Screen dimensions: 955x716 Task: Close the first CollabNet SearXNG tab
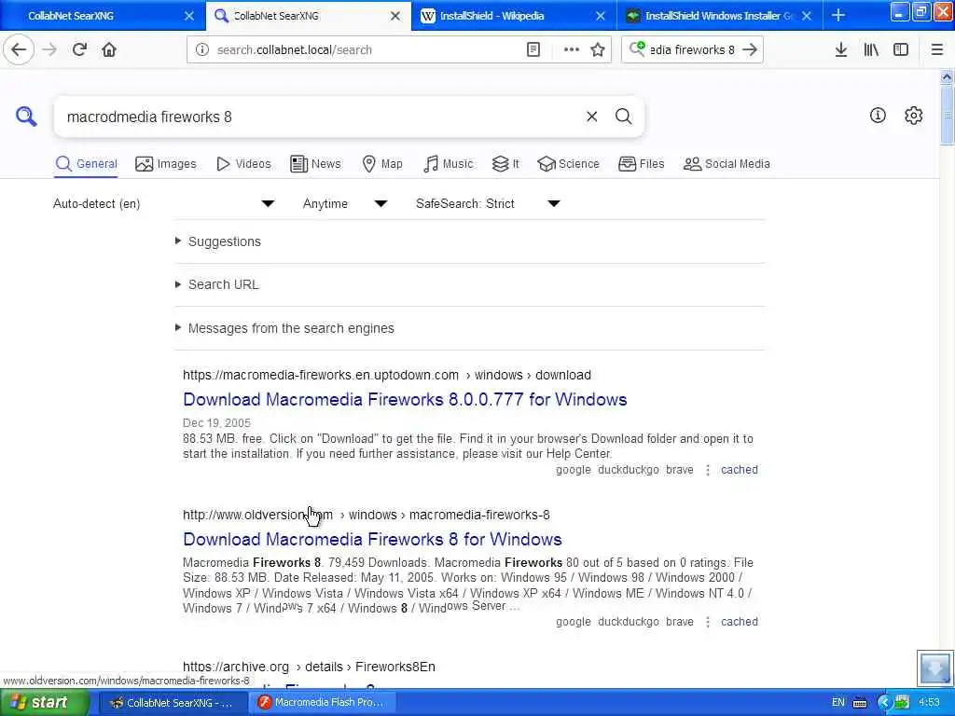[x=189, y=16]
